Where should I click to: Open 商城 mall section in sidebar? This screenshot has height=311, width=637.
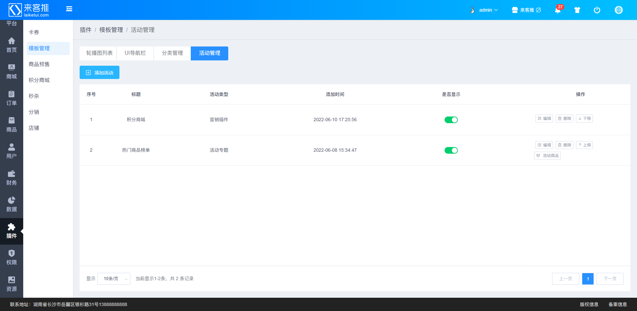(x=12, y=72)
